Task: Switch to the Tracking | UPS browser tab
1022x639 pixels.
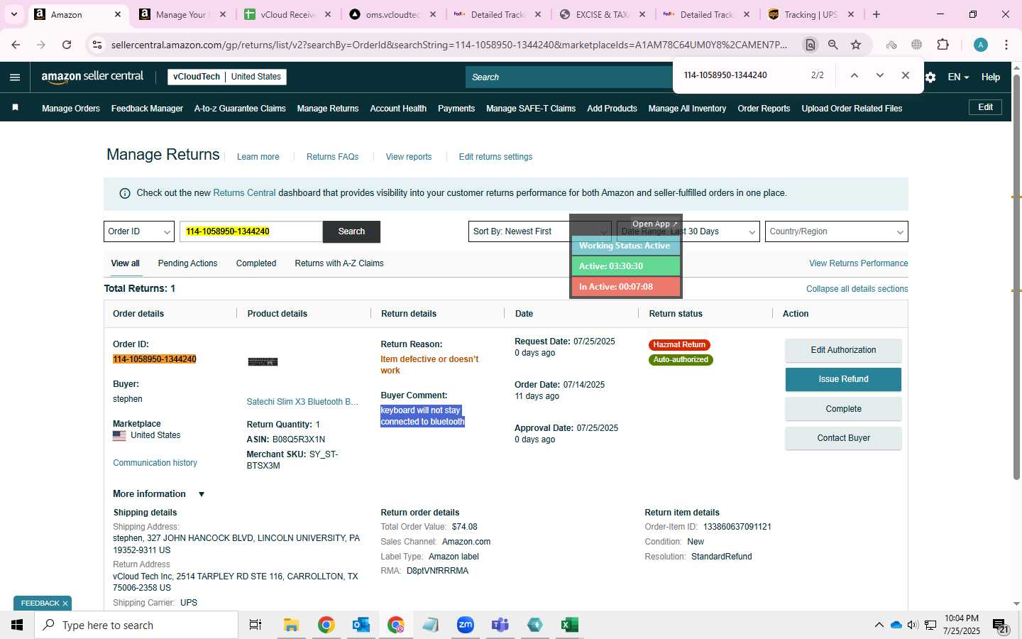Action: pyautogui.click(x=811, y=14)
